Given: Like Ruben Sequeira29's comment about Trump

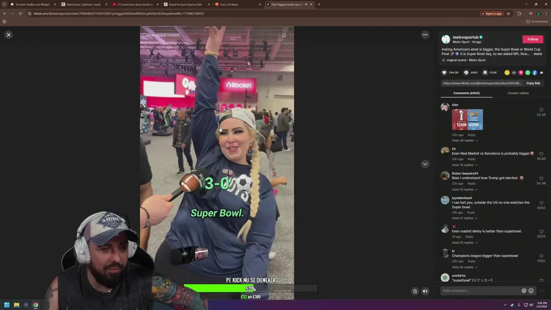Looking at the screenshot, I should click(x=541, y=178).
